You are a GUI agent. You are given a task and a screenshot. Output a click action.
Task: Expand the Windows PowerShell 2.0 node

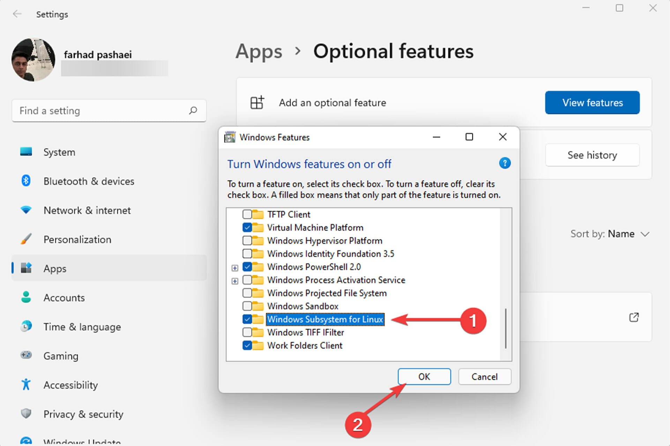coord(235,268)
